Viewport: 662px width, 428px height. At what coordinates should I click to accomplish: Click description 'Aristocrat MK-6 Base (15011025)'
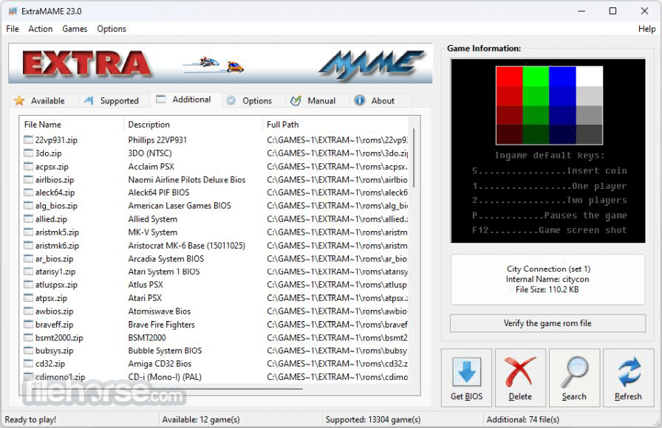point(187,246)
